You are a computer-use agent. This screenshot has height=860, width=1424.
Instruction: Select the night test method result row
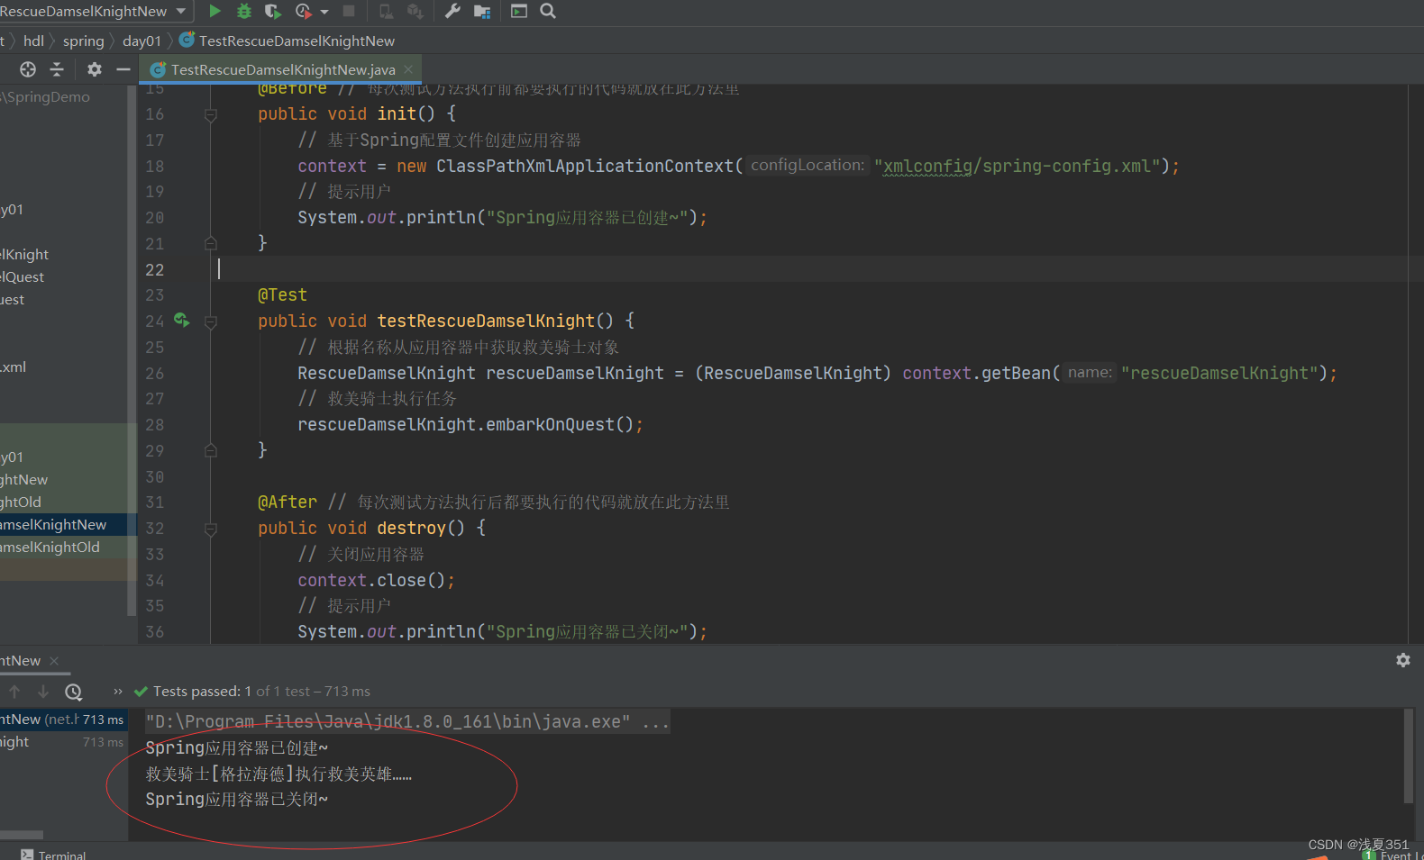[63, 742]
